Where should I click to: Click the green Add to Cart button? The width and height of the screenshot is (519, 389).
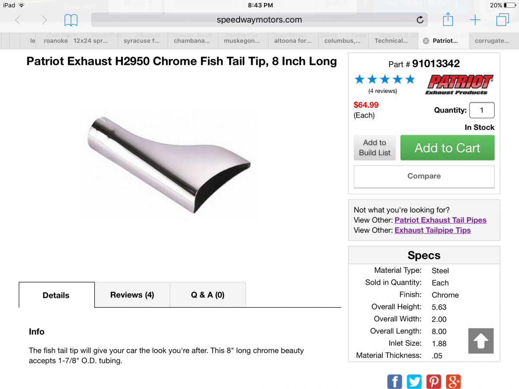pos(447,148)
